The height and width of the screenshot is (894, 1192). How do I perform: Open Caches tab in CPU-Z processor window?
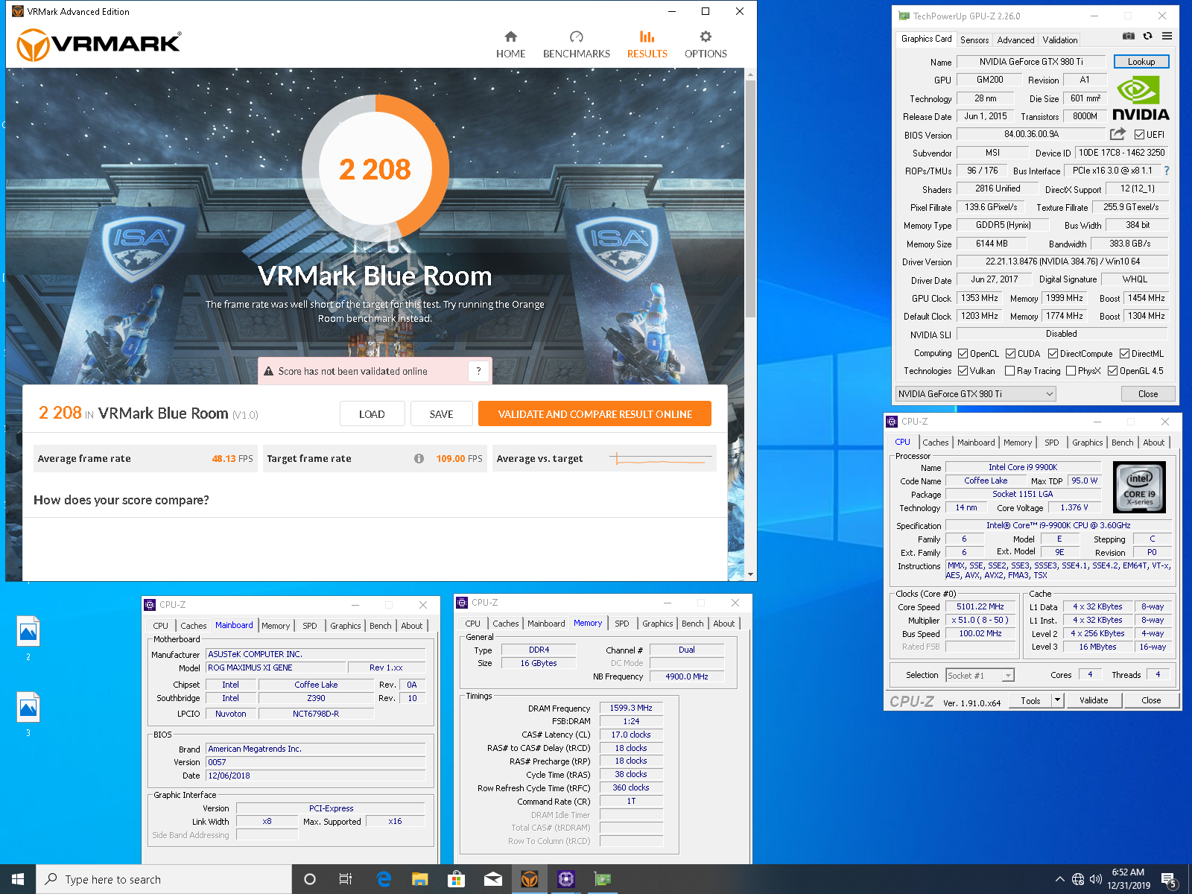click(x=936, y=443)
